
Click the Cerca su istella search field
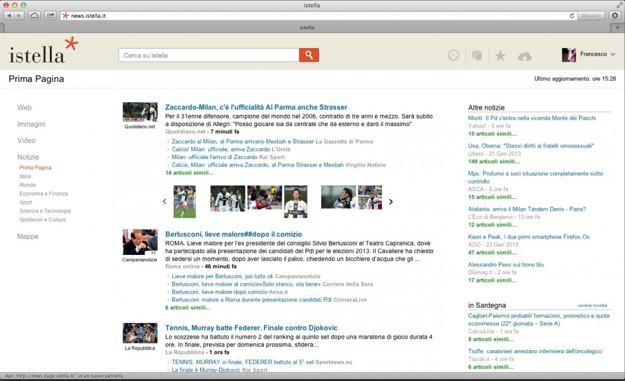tap(208, 55)
